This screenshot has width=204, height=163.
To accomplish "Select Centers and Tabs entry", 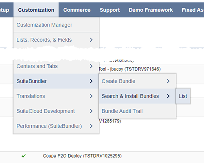I will [56, 66].
